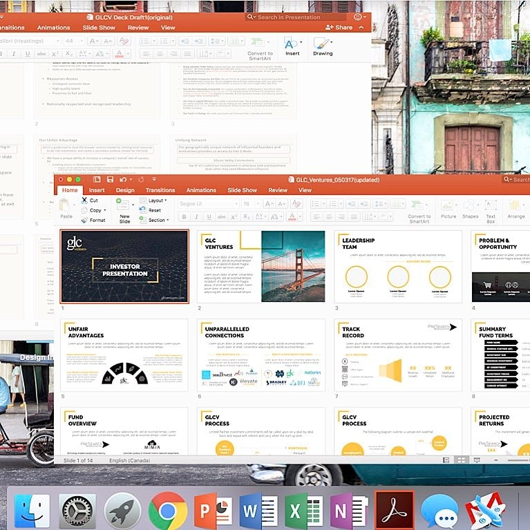530x530 pixels.
Task: Click the Format painter brush icon
Action: tap(84, 220)
